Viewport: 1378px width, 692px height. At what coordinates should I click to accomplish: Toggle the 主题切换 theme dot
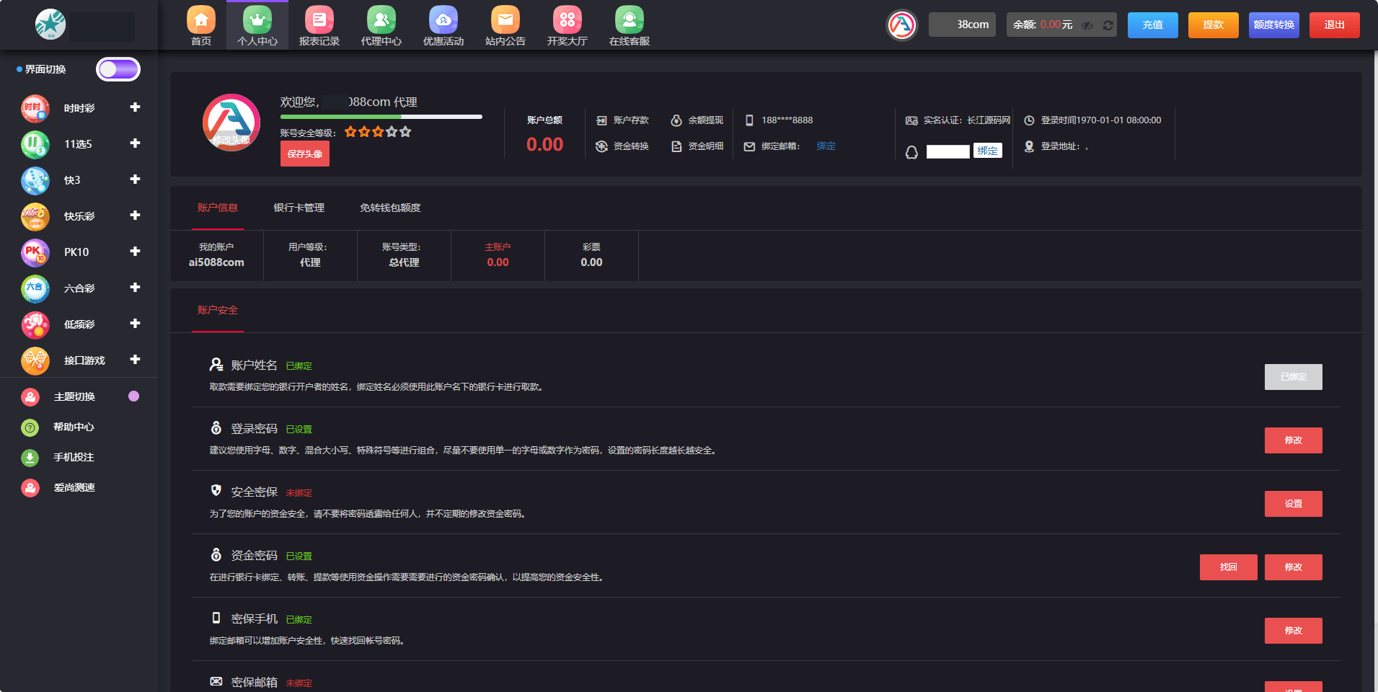tap(133, 396)
